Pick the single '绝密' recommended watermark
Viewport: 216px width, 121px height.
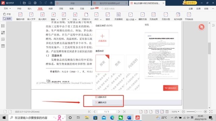(x=117, y=63)
